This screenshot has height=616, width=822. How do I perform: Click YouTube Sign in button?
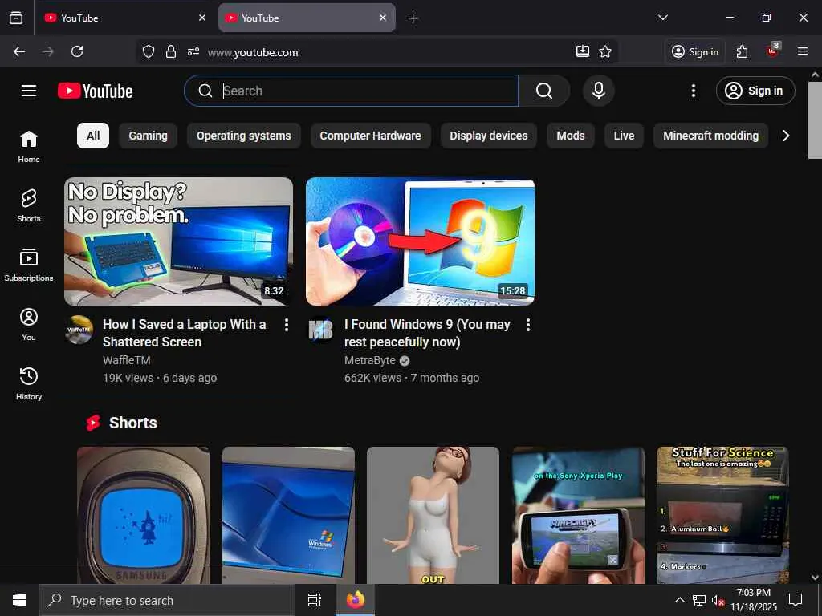tap(755, 91)
